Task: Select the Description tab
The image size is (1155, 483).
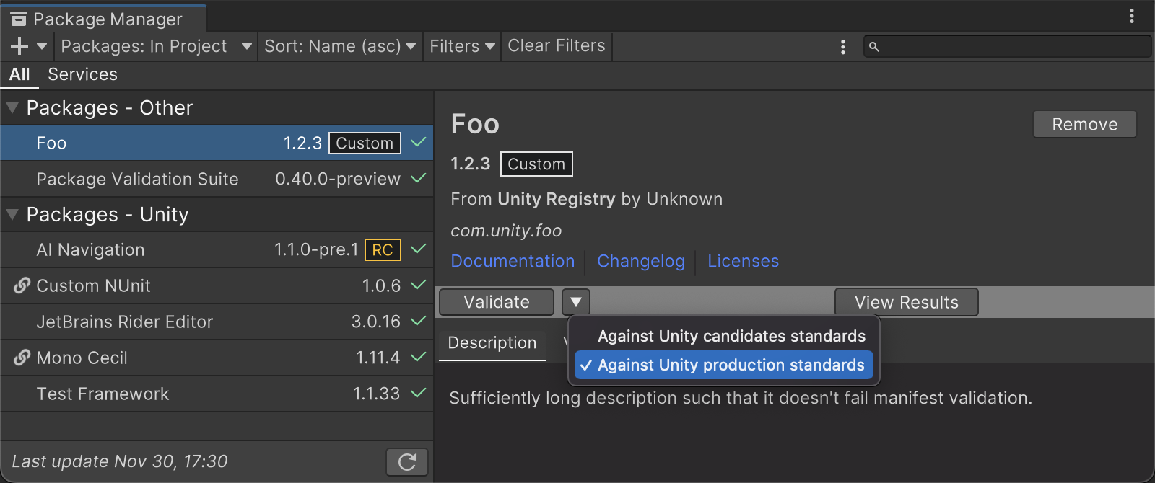Action: (492, 343)
